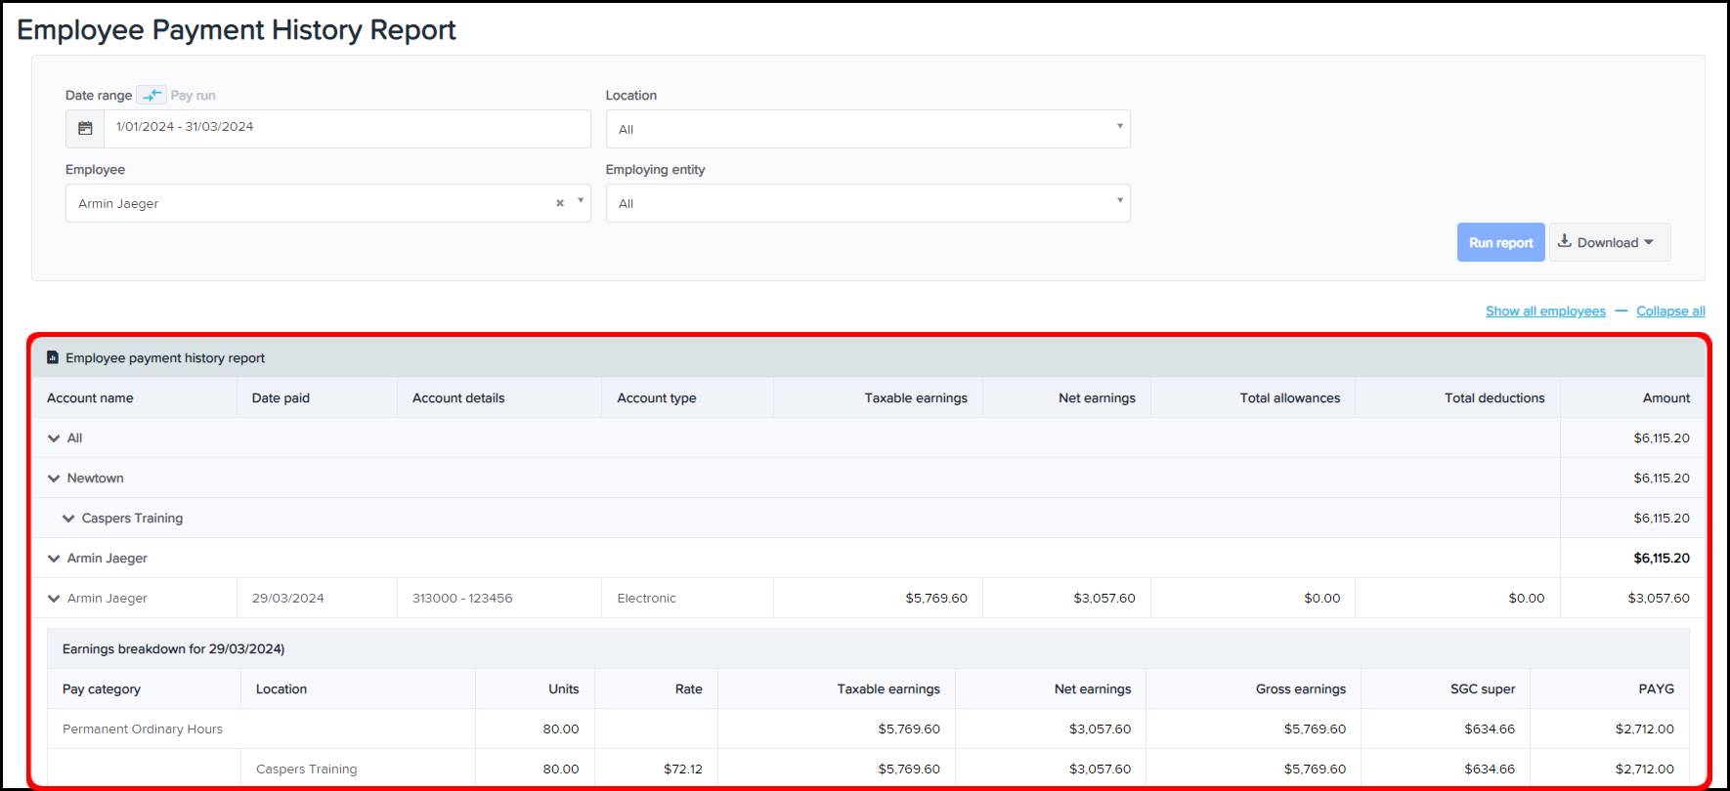Click the Account name column header

coord(90,398)
